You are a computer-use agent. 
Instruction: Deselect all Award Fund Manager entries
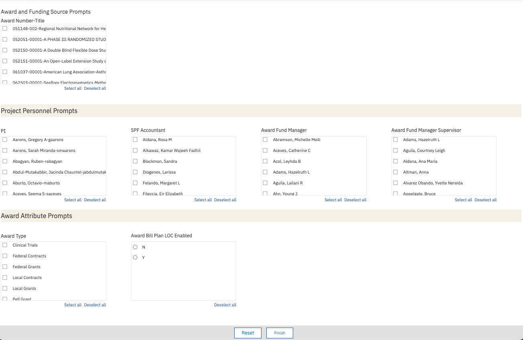click(355, 200)
